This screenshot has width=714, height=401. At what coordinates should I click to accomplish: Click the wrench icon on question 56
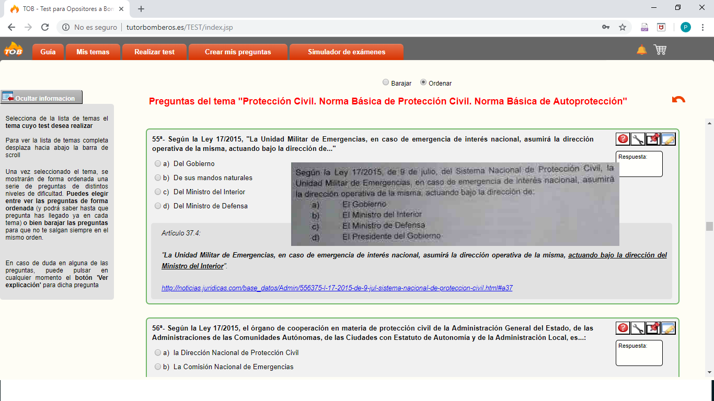click(x=638, y=328)
